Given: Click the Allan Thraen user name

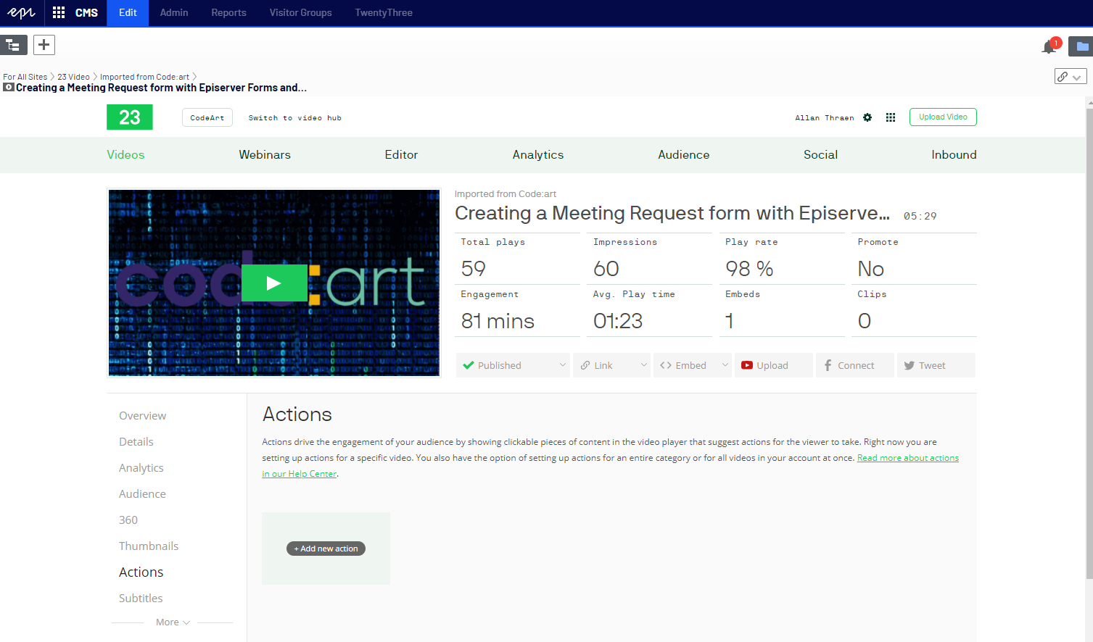Looking at the screenshot, I should pyautogui.click(x=825, y=118).
